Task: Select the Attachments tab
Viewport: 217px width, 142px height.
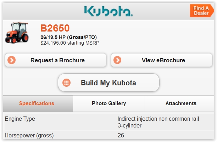Action: point(181,103)
